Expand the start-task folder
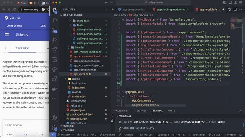 coord(70,21)
